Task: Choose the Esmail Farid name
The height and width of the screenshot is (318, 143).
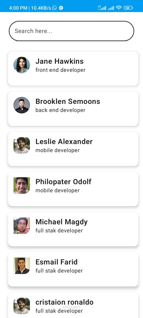Action: (56, 262)
